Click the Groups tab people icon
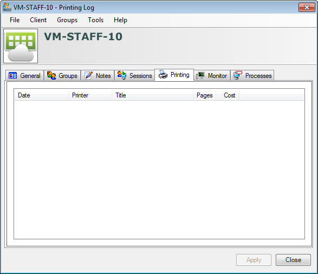This screenshot has width=318, height=274. [x=51, y=75]
